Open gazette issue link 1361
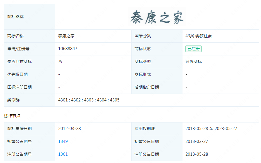The image size is (261, 163). tap(63, 154)
